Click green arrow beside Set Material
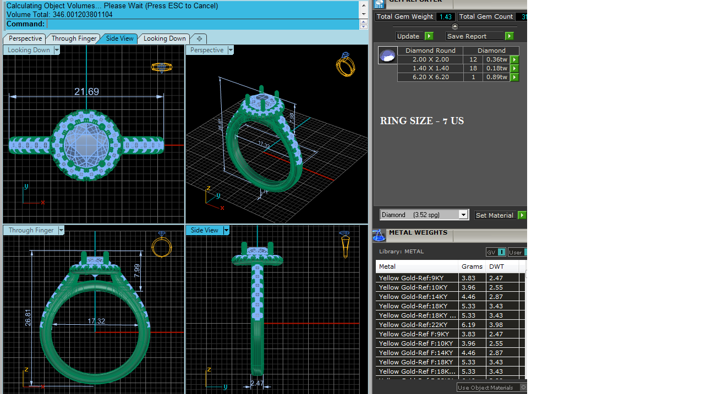 [x=522, y=215]
